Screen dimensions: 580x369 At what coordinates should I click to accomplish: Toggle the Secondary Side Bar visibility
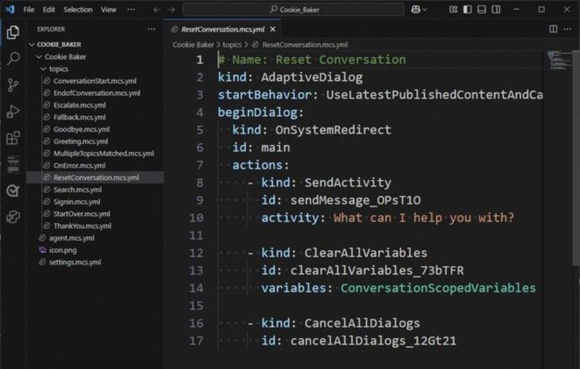[496, 10]
